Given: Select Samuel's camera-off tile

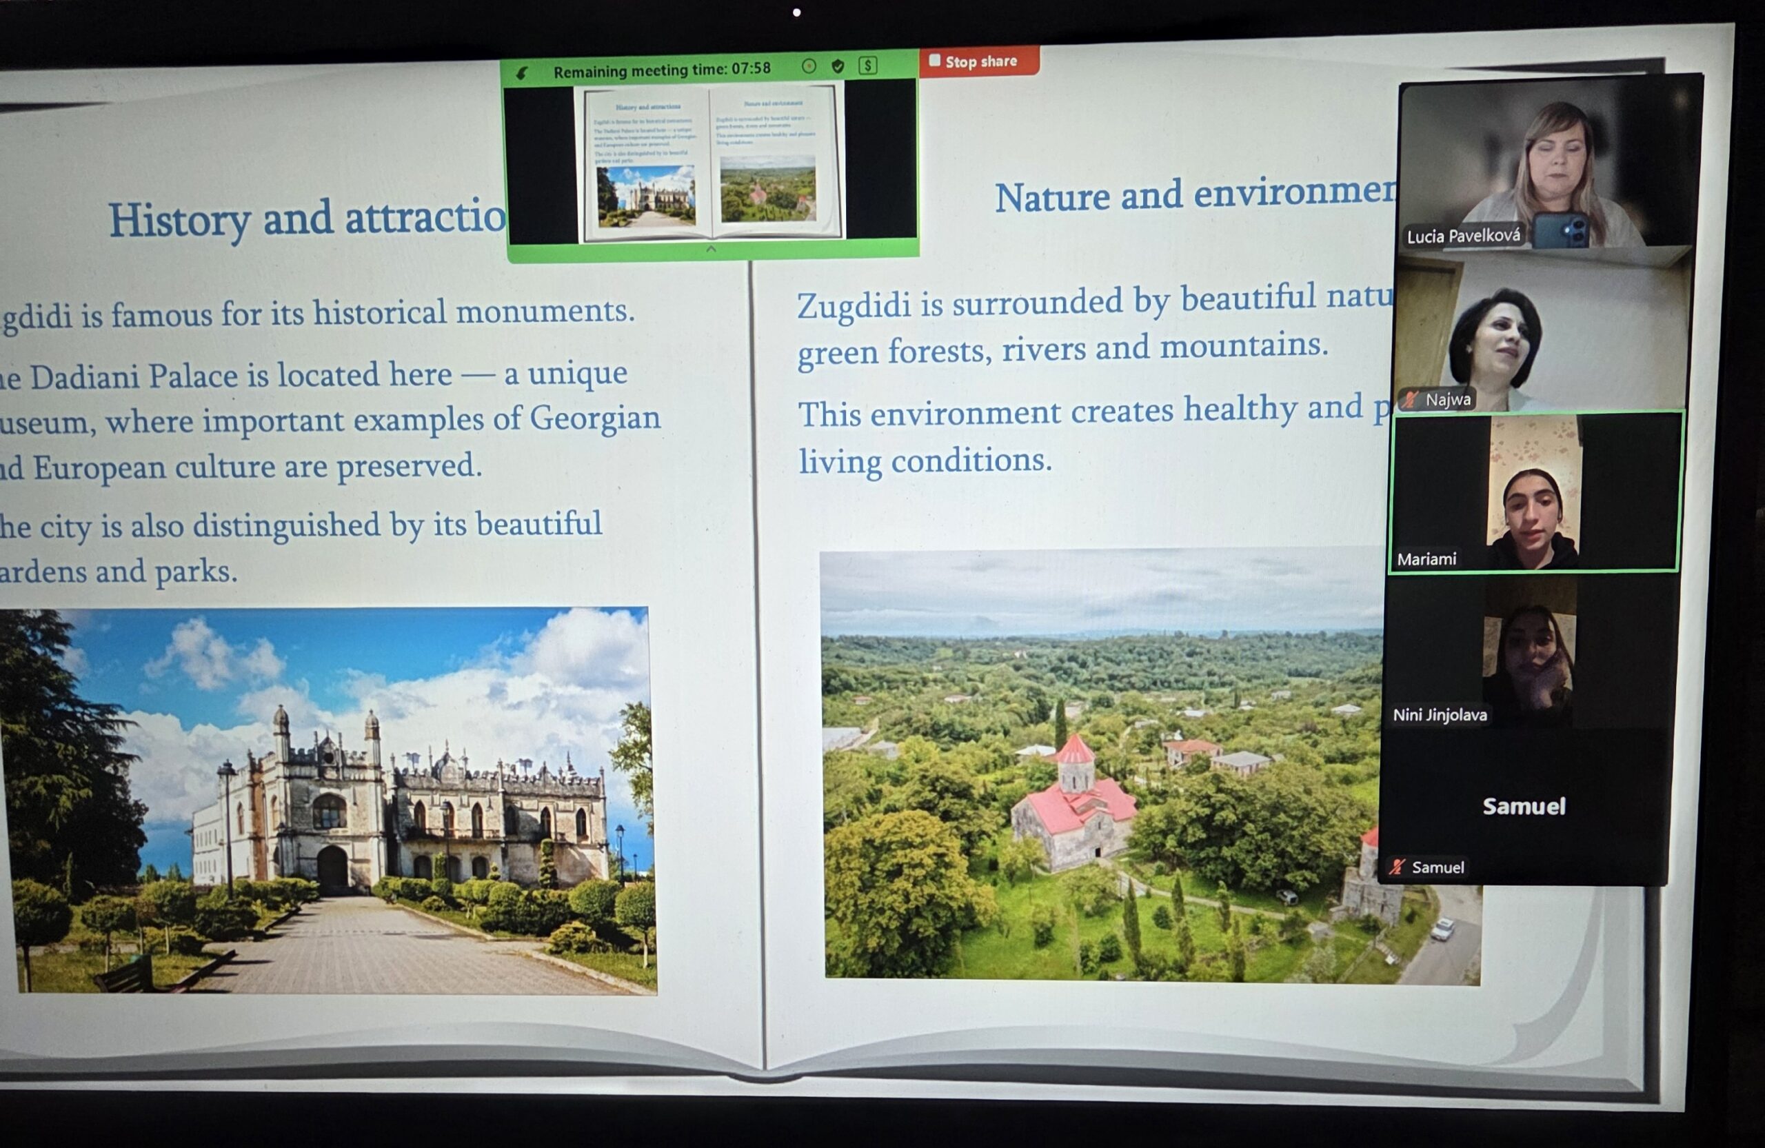Looking at the screenshot, I should click(1522, 807).
